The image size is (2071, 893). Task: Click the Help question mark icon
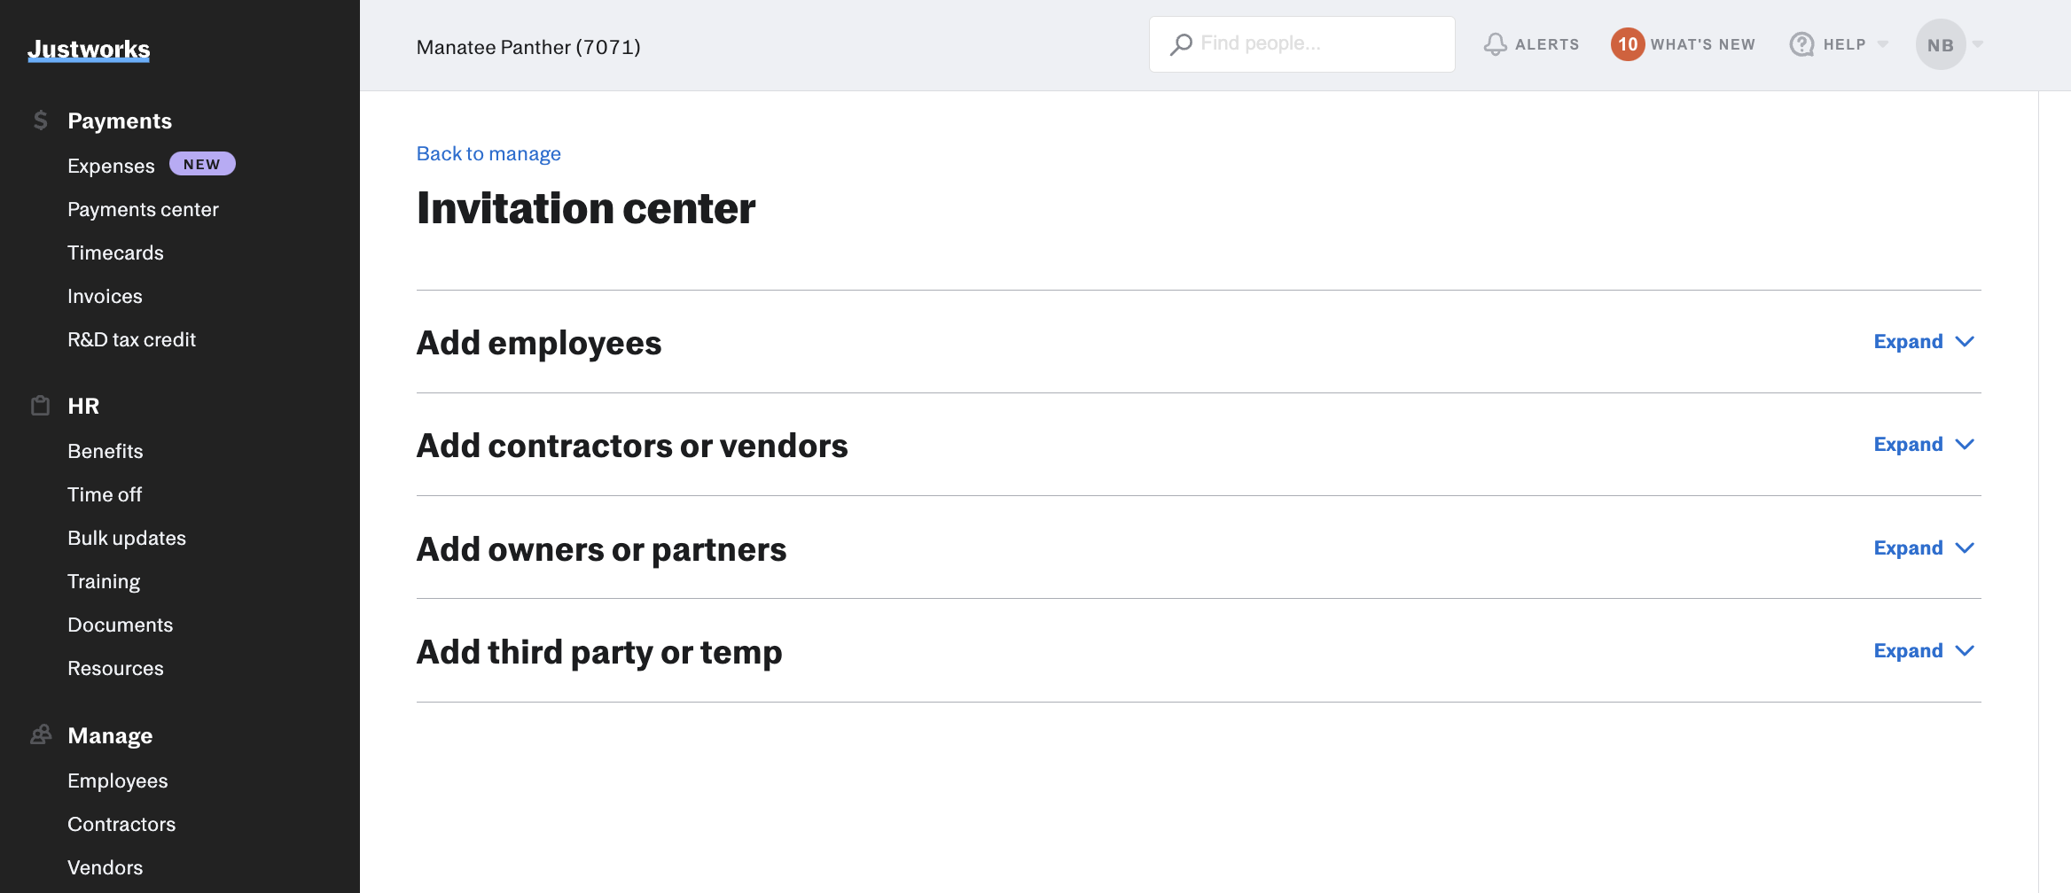pos(1801,44)
